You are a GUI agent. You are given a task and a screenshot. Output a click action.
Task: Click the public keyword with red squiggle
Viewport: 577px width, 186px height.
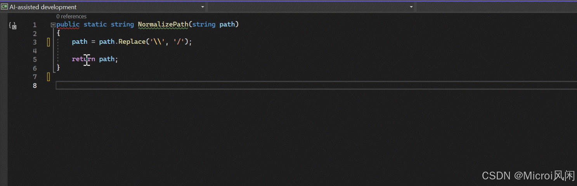click(x=68, y=24)
